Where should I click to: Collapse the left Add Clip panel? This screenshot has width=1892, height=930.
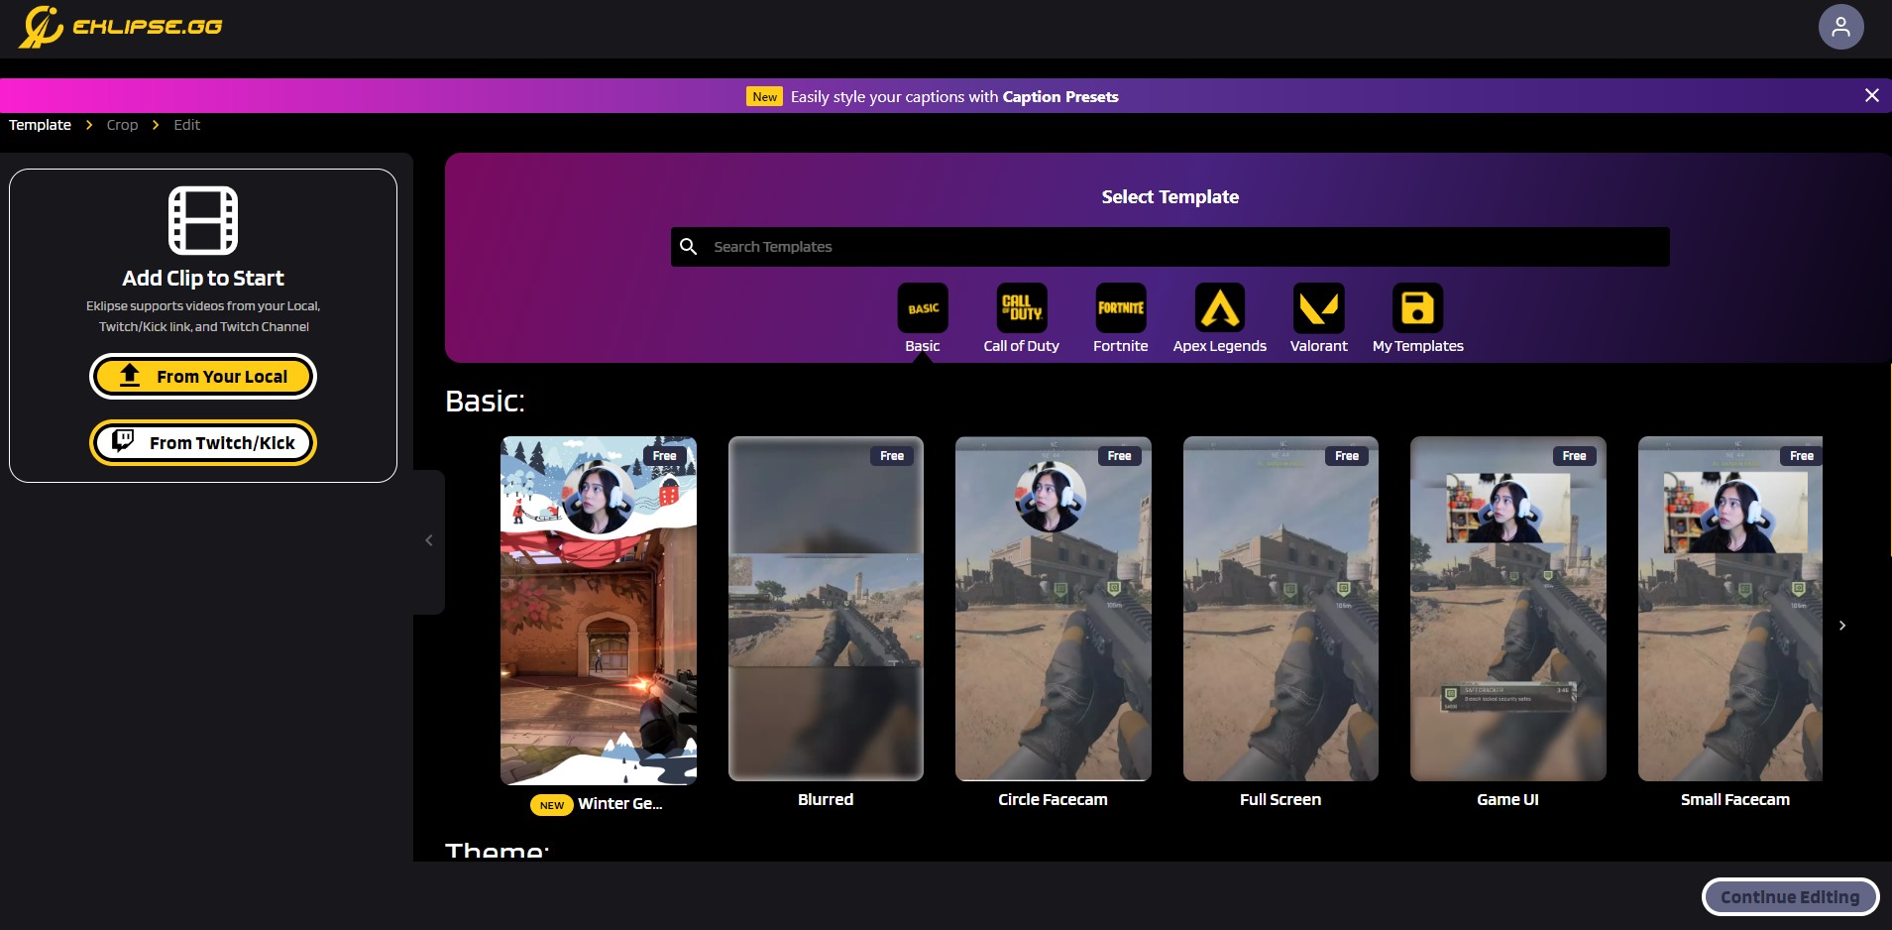click(x=429, y=540)
